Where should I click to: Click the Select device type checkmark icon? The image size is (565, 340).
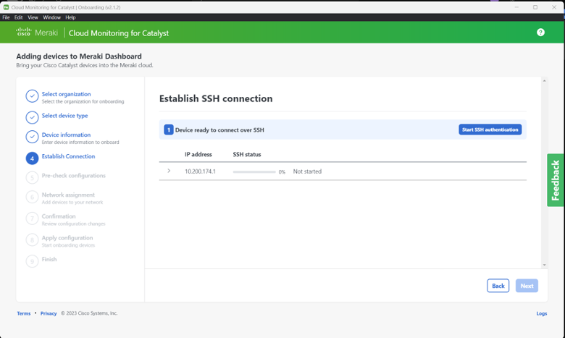pyautogui.click(x=32, y=117)
